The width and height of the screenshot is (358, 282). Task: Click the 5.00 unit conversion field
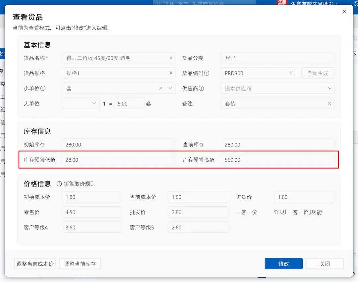pos(129,104)
